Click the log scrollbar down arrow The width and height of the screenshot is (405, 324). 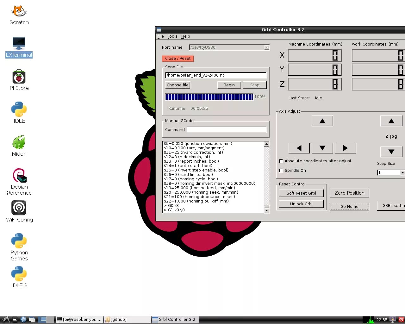pos(266,210)
